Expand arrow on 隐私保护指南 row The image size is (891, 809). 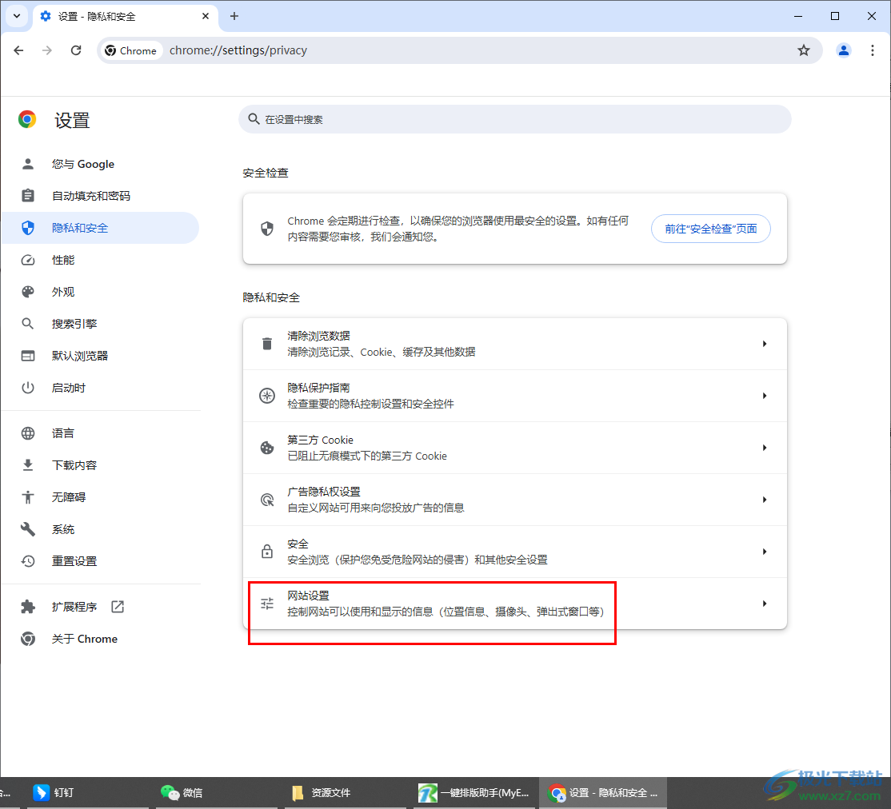point(765,396)
